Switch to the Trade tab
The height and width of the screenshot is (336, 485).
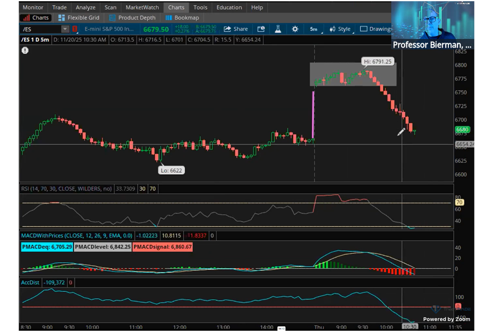59,7
